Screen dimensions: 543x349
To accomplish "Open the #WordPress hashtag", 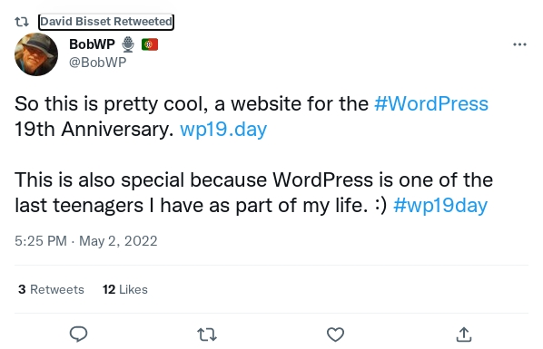I will click(x=431, y=103).
